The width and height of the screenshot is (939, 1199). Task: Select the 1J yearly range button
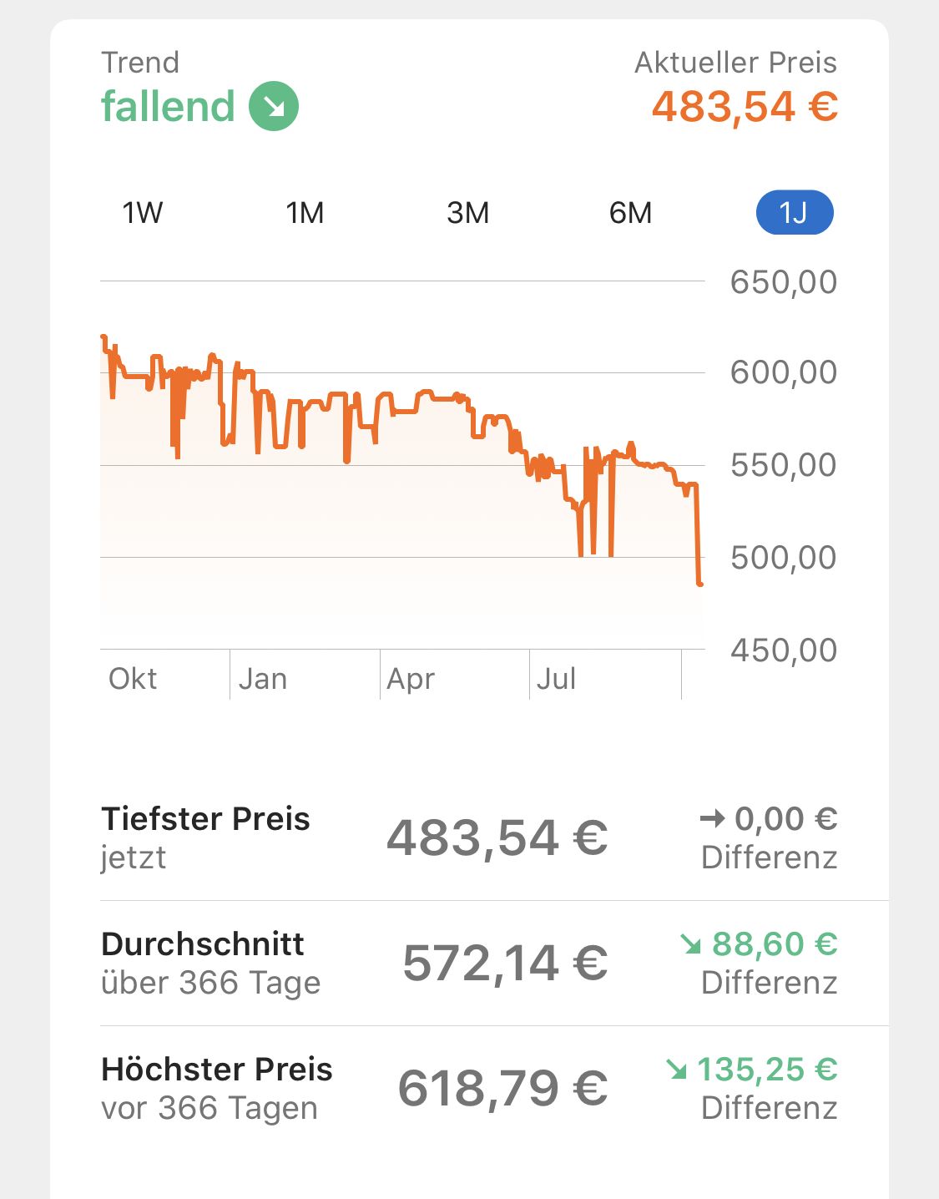794,213
